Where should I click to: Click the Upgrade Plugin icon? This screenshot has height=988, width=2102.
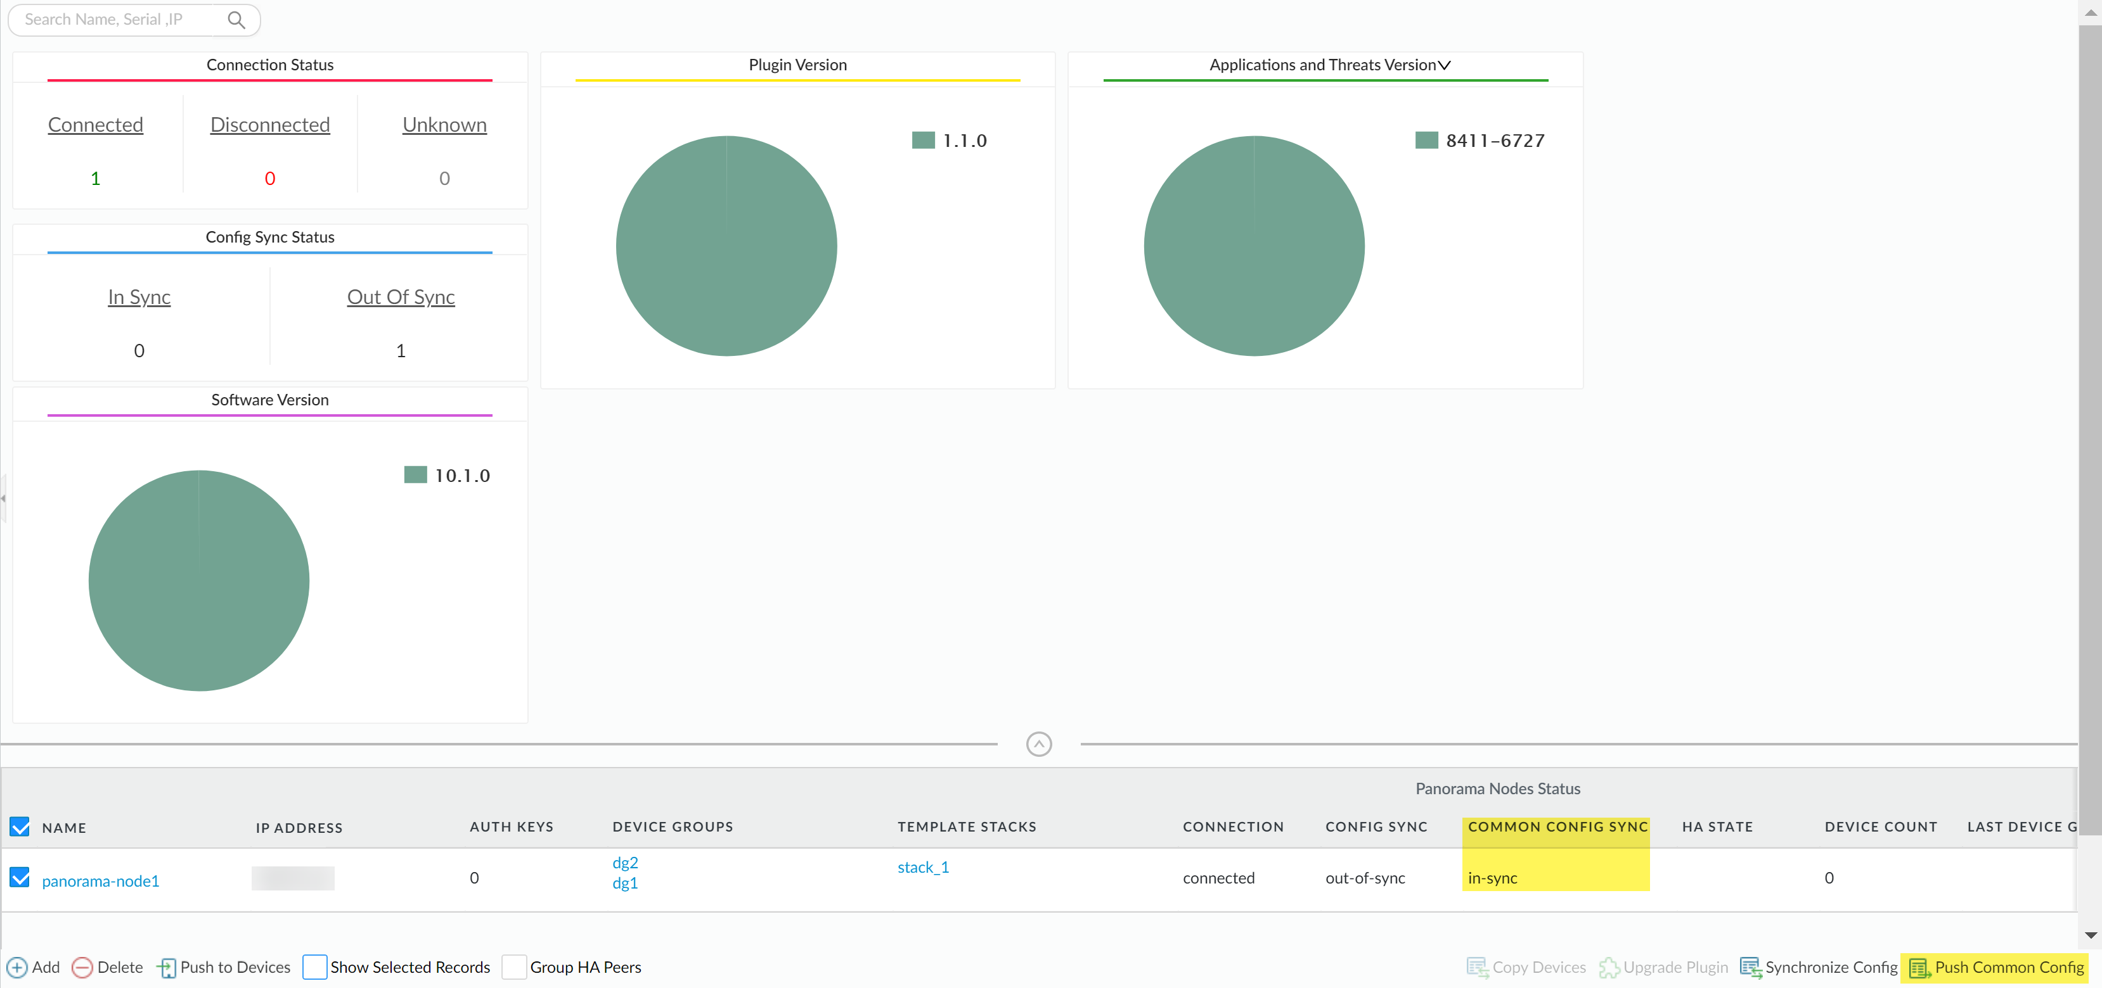(x=1608, y=968)
